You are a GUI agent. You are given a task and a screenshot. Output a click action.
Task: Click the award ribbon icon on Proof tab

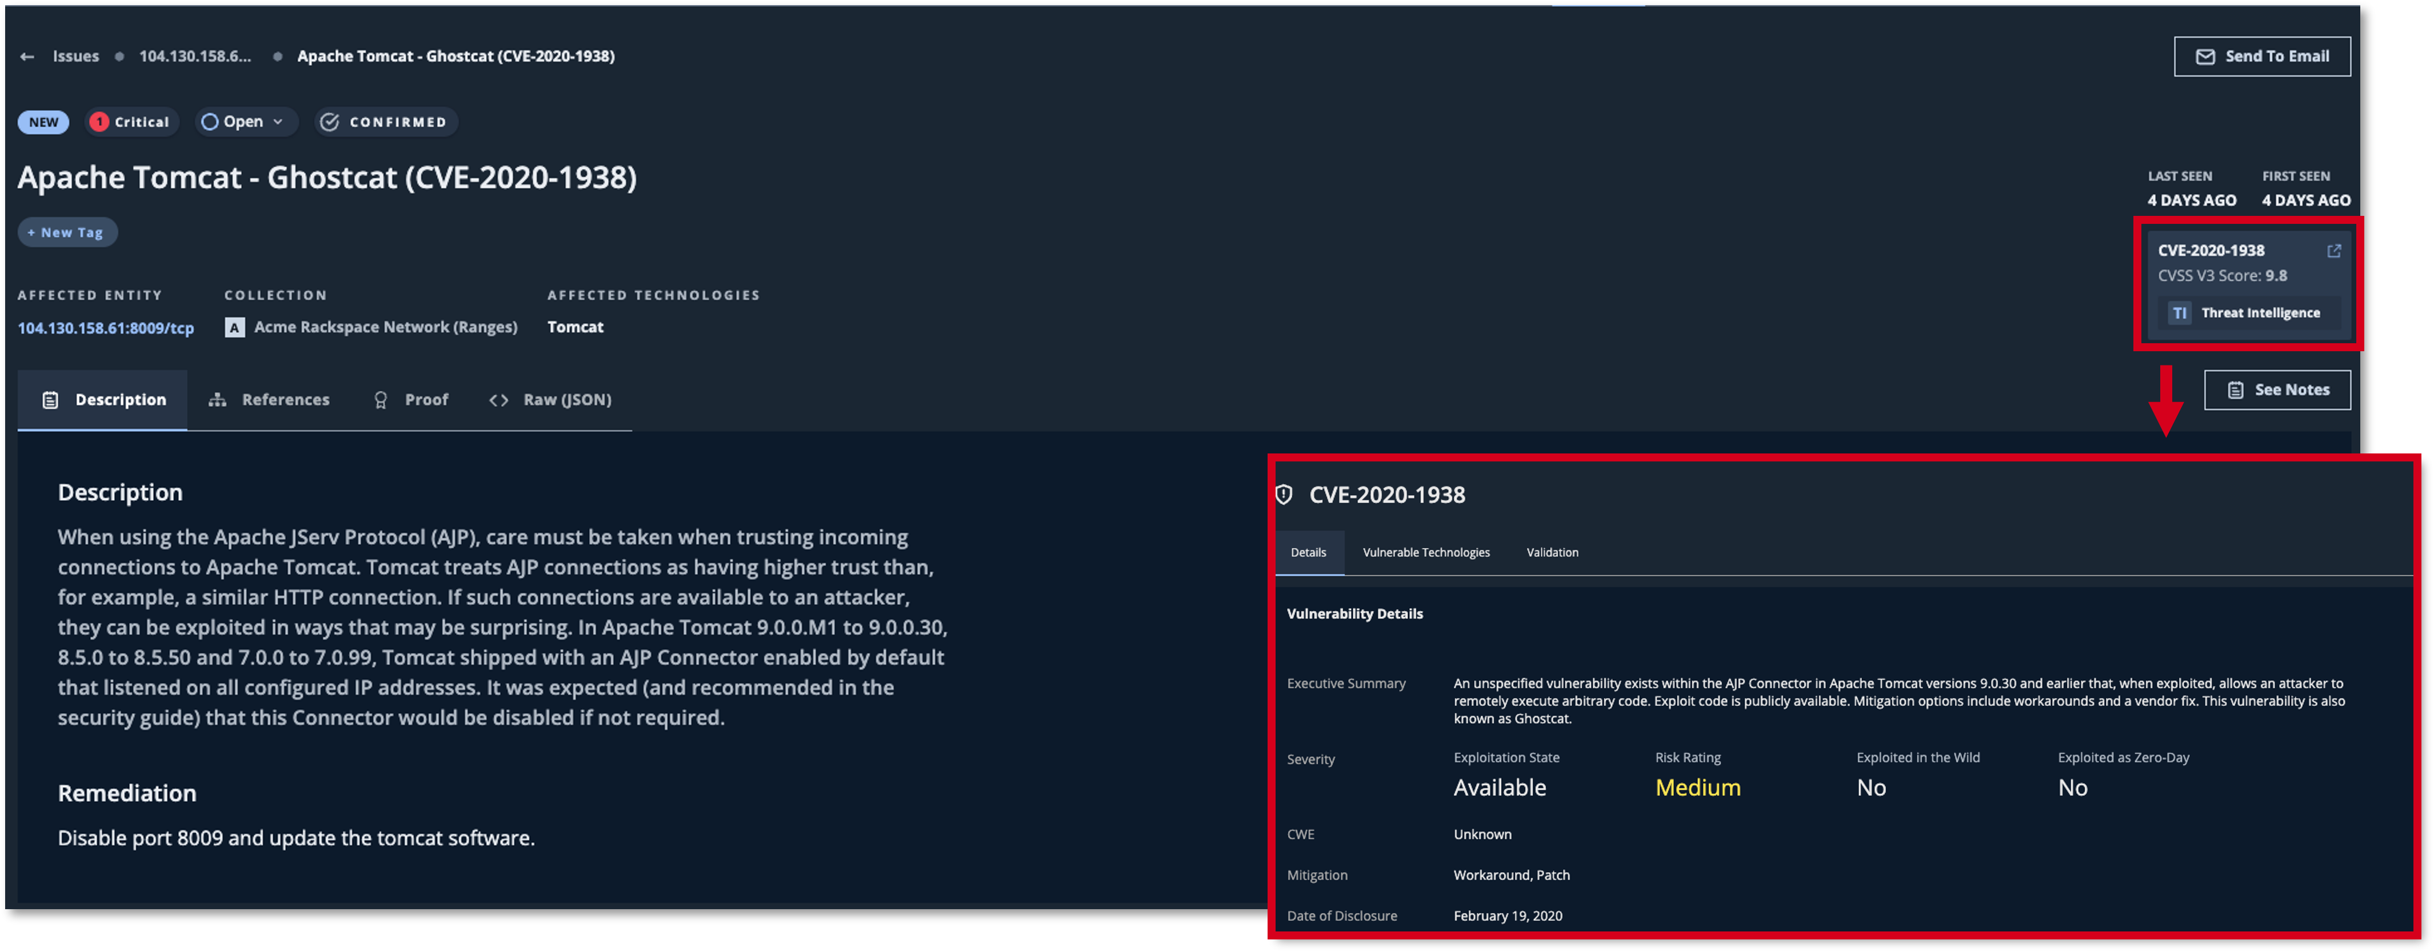(381, 400)
